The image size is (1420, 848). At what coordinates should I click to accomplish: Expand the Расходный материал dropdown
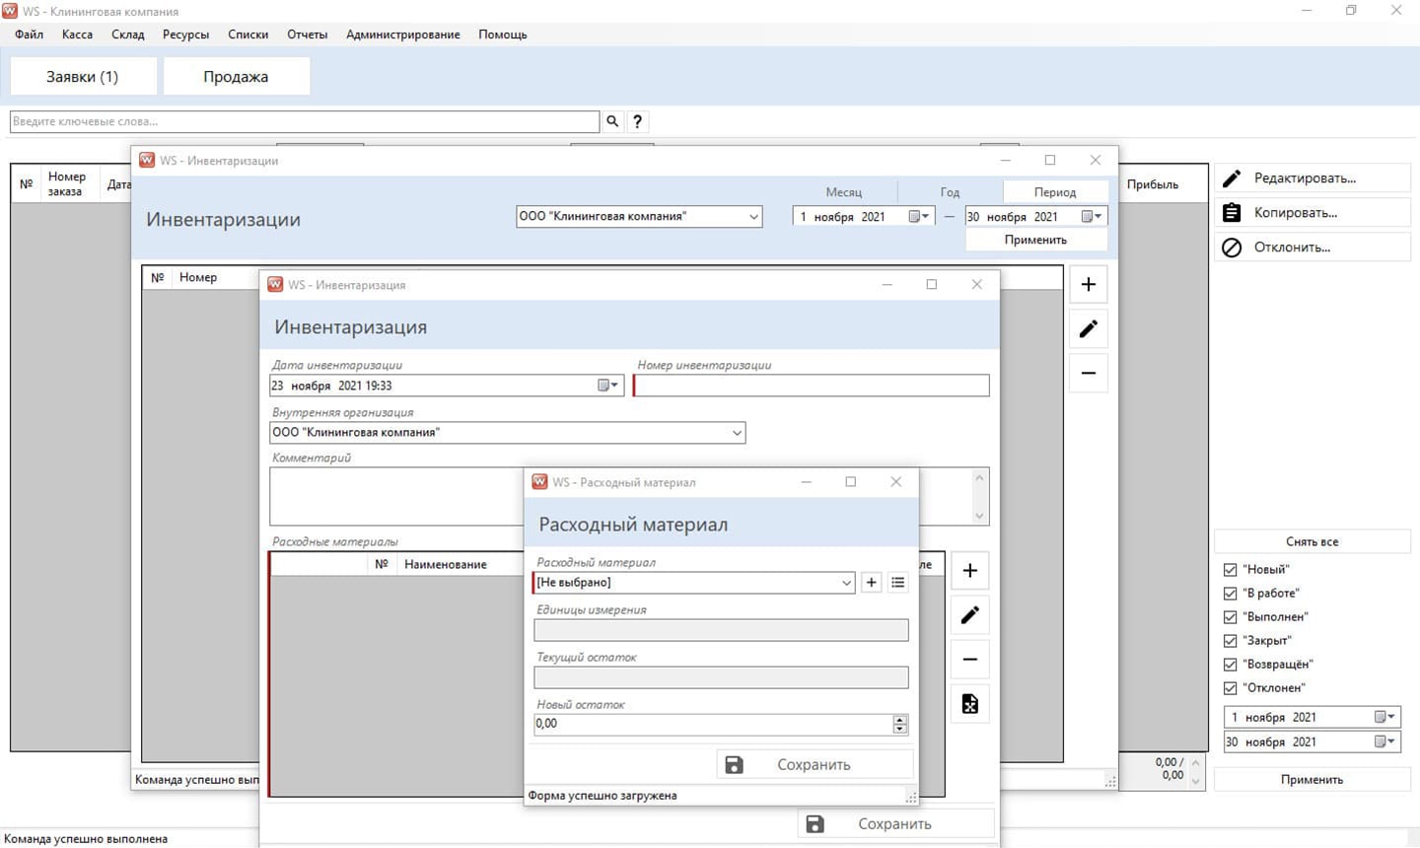846,583
